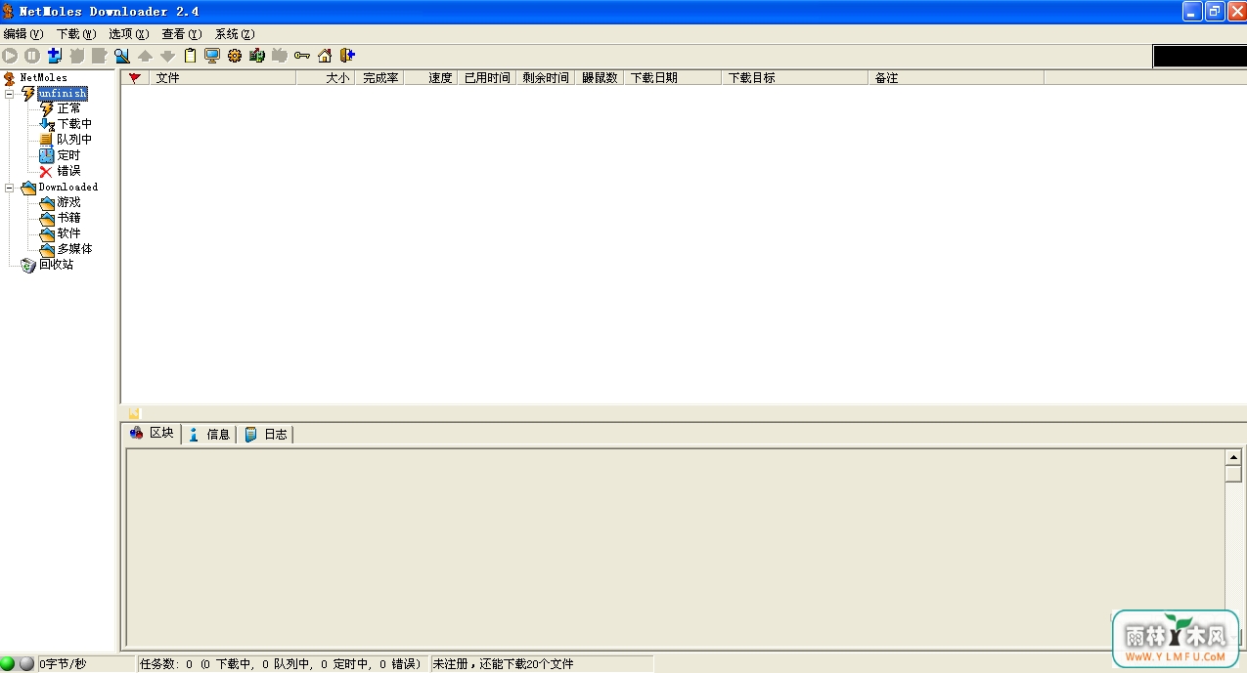
Task: Click the small yellow icon above the tabs
Action: click(134, 413)
